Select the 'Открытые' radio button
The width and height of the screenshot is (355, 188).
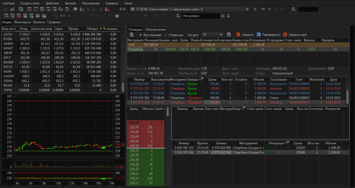coord(165,35)
